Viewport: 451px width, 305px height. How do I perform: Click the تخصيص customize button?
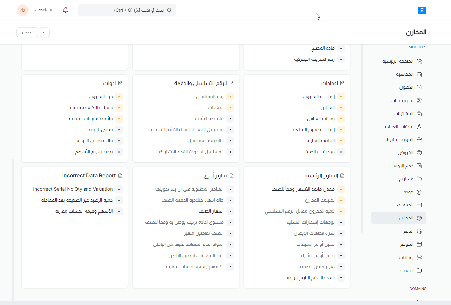point(27,32)
